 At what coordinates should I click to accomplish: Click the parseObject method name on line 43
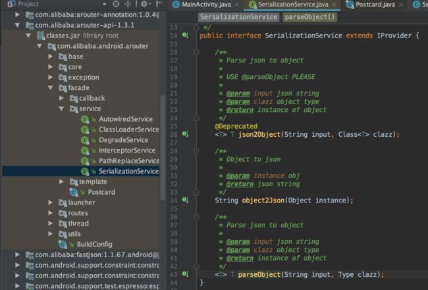259,274
